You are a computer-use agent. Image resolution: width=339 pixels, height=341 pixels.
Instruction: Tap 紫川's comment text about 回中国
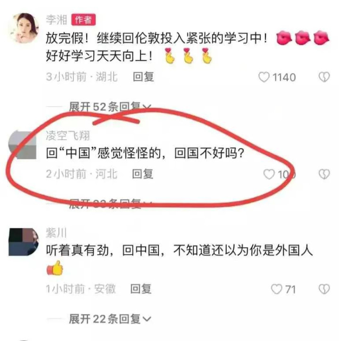pyautogui.click(x=179, y=250)
